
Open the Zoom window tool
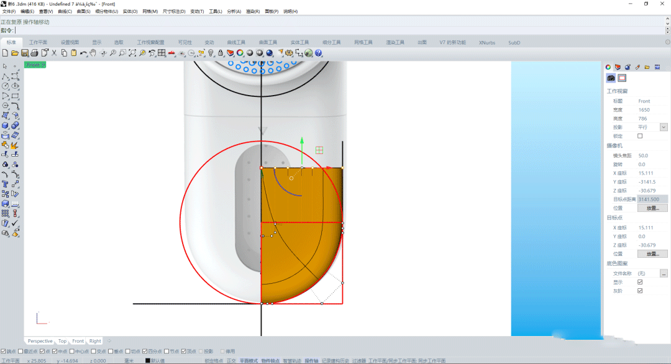(x=122, y=53)
